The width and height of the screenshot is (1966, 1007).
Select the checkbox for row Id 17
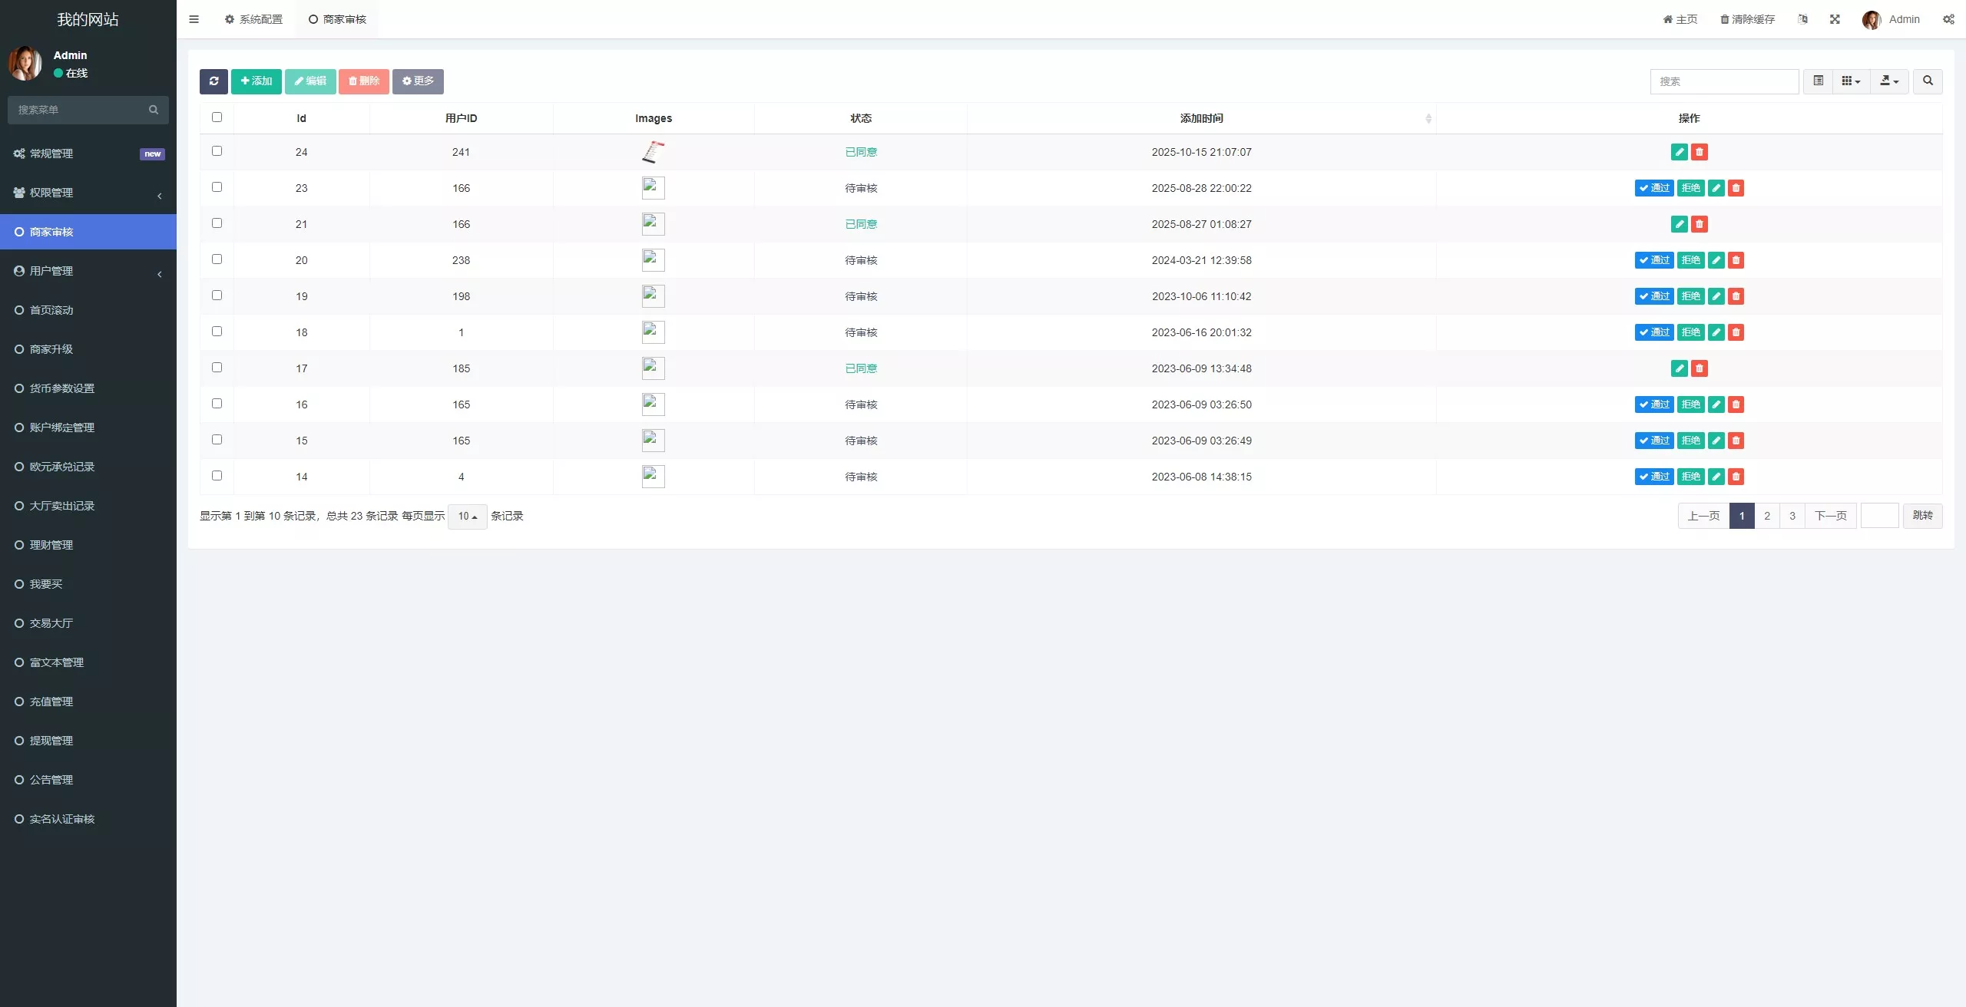[217, 368]
